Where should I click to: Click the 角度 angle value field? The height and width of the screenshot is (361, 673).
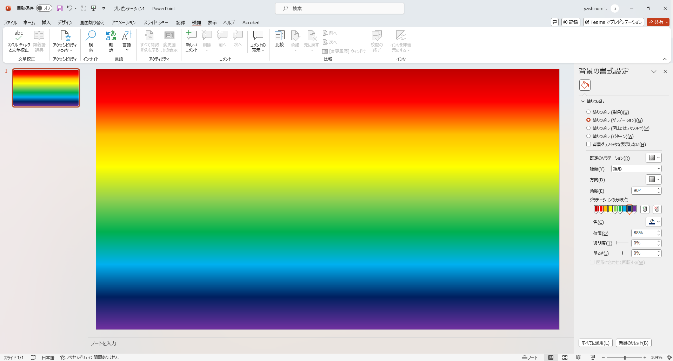pyautogui.click(x=644, y=190)
